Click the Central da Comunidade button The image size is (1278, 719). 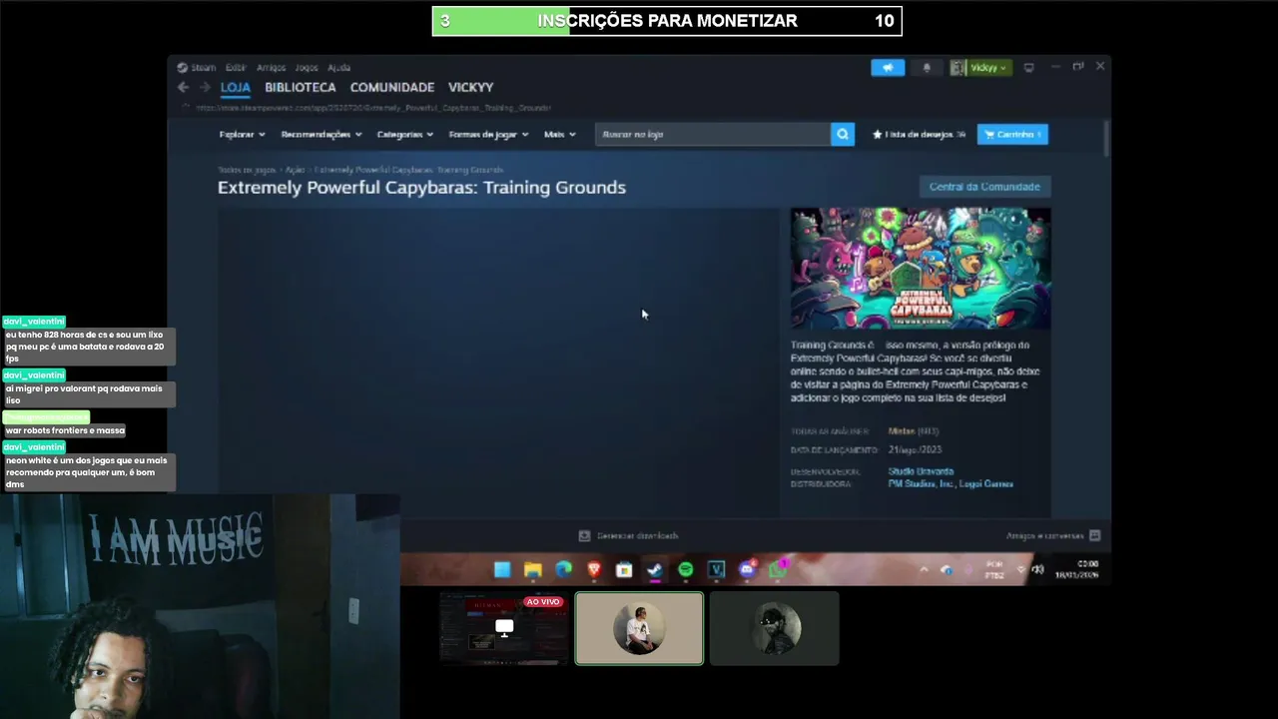pos(984,187)
